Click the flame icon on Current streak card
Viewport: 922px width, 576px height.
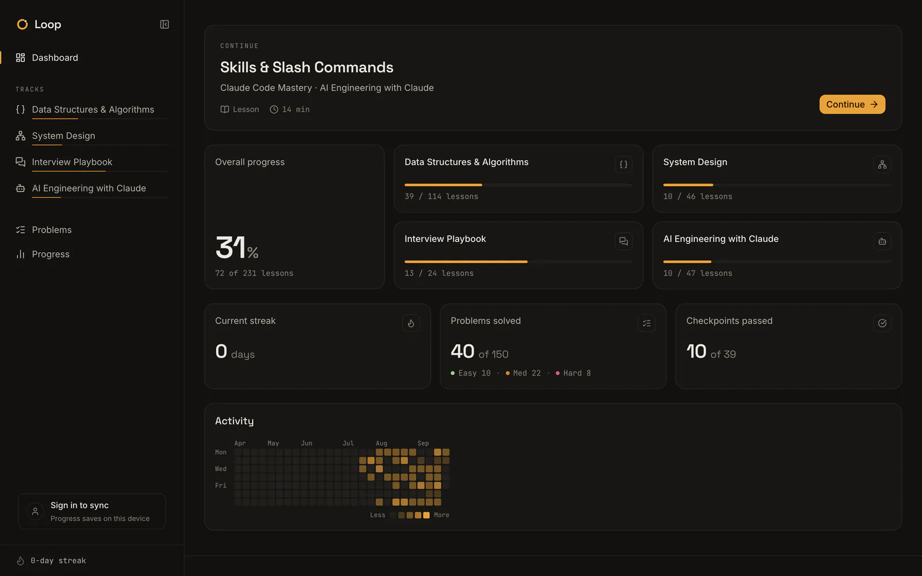(411, 323)
